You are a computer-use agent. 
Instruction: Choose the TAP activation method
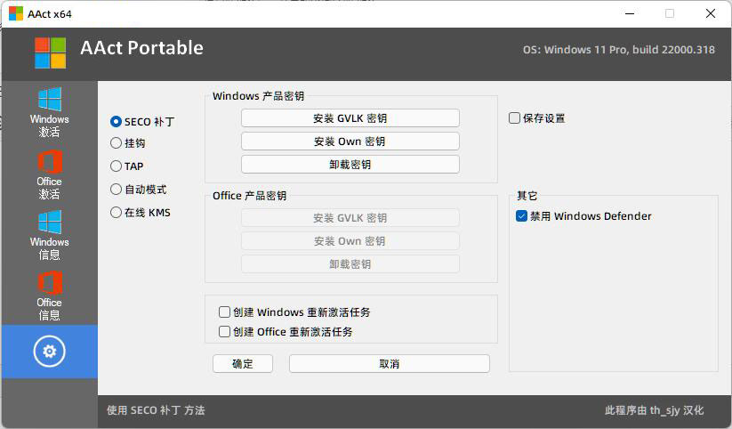tap(117, 166)
